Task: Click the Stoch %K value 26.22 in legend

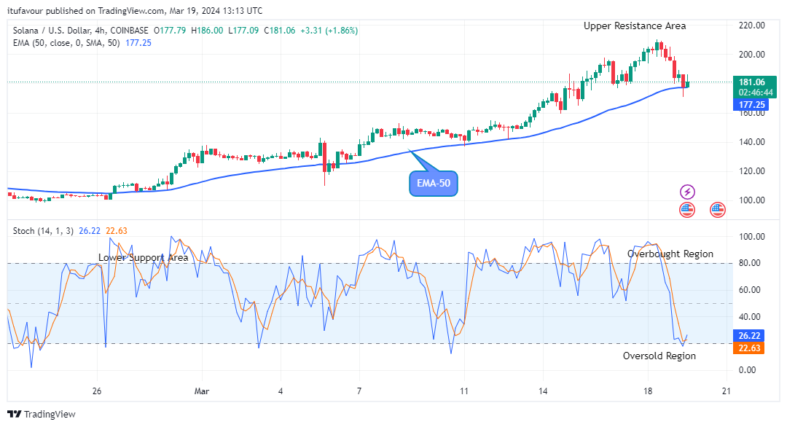Action: coord(90,231)
